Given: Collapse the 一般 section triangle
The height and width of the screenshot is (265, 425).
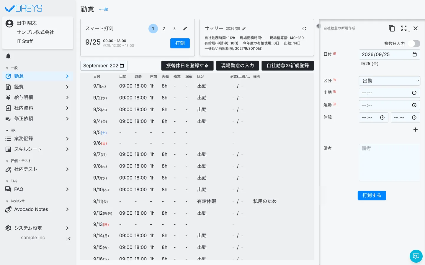Looking at the screenshot, I should pyautogui.click(x=7, y=68).
